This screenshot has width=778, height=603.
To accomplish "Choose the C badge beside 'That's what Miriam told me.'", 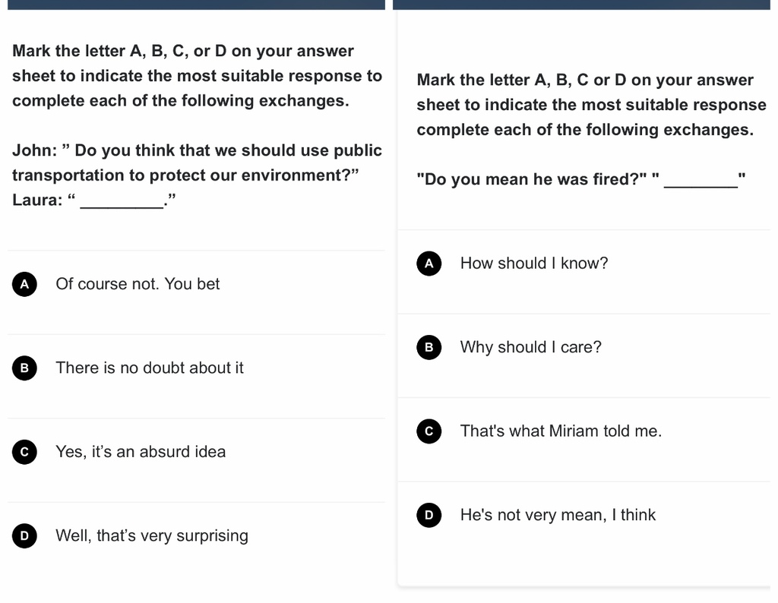I will (x=429, y=431).
